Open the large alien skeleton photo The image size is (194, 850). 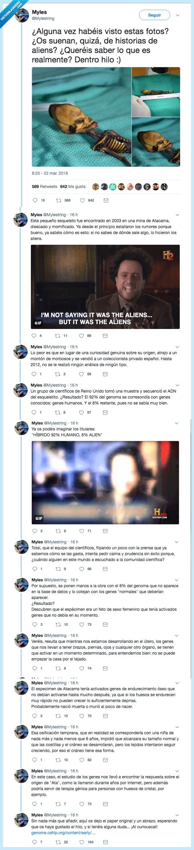tap(82, 117)
